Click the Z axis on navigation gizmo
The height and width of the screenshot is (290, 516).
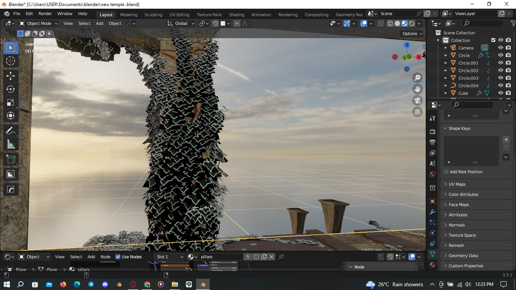pyautogui.click(x=407, y=45)
